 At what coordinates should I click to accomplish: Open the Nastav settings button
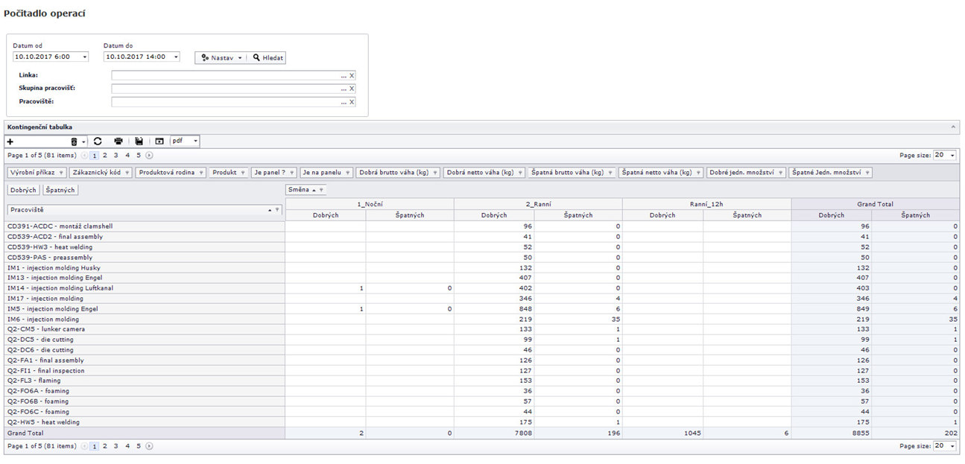point(221,57)
